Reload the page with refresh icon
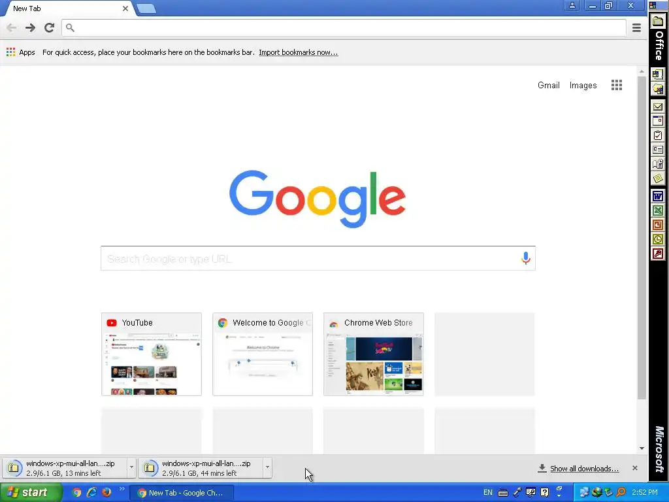Screen dimensions: 669x502 point(50,27)
